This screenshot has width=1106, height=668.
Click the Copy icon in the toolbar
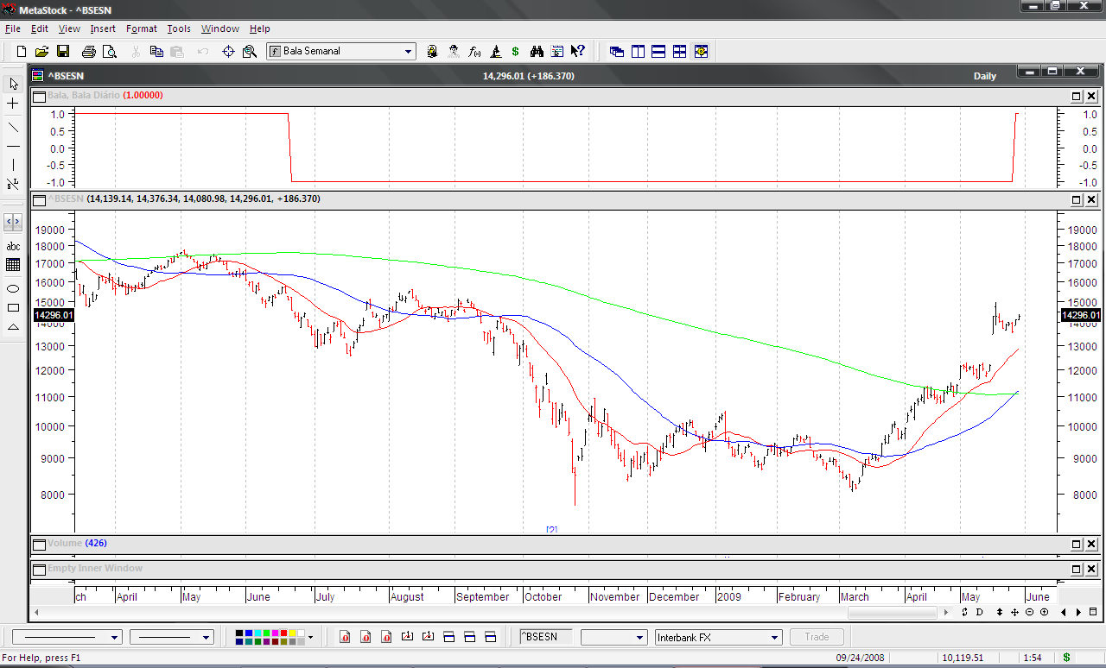pos(156,52)
